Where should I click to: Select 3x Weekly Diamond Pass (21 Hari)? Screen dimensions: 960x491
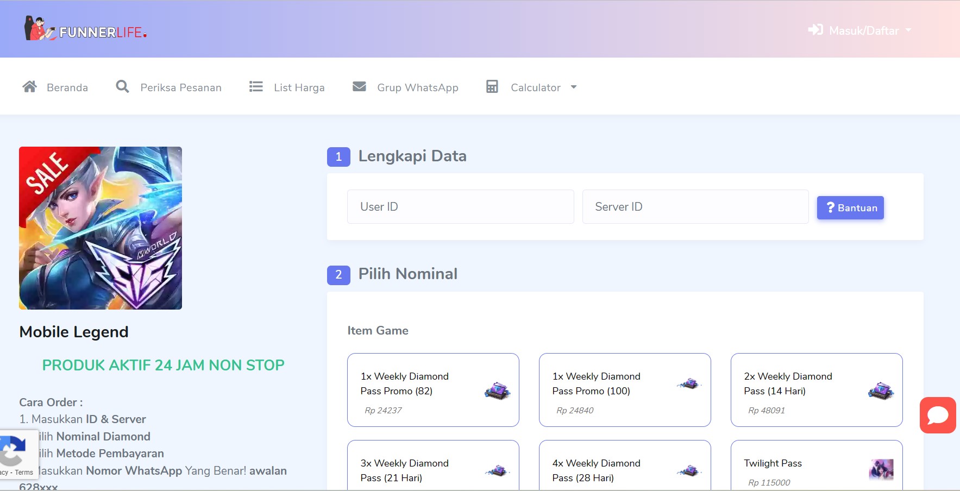pyautogui.click(x=433, y=465)
